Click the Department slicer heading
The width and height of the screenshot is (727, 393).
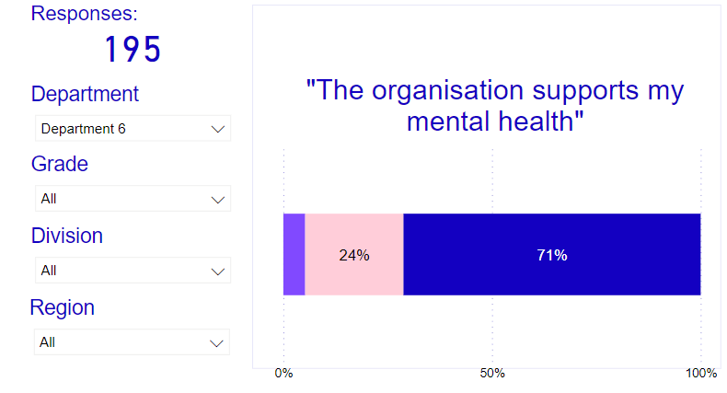[85, 94]
